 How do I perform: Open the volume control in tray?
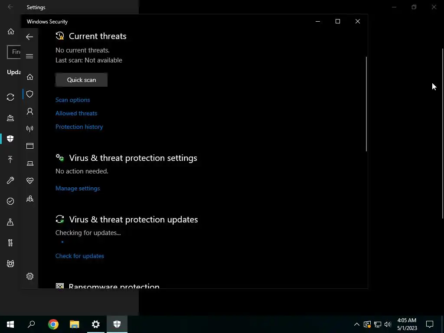coord(388,324)
